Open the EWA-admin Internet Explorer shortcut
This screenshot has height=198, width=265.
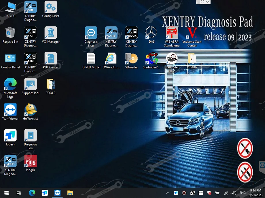[x=111, y=61]
